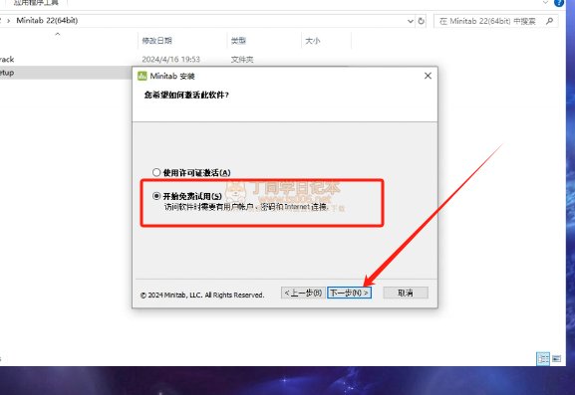Open Explorer help icon
This screenshot has height=395, width=575.
click(559, 3)
